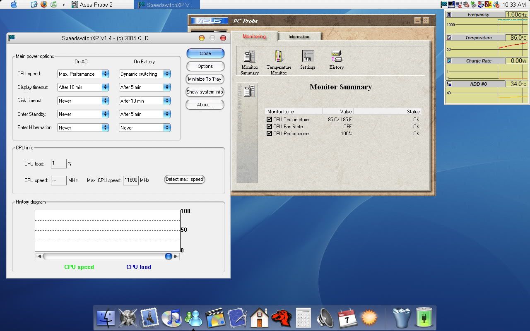Click the Close button in SpeedswitchXP
This screenshot has width=530, height=331.
click(205, 53)
